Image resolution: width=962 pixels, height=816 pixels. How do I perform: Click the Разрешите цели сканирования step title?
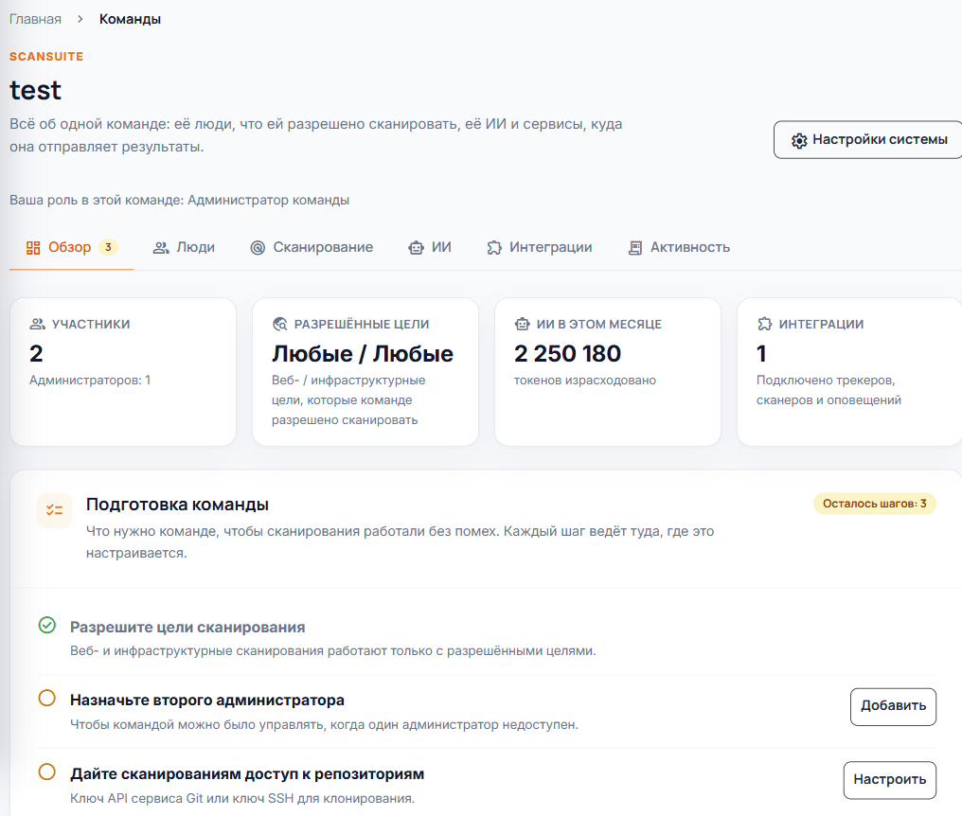[187, 628]
